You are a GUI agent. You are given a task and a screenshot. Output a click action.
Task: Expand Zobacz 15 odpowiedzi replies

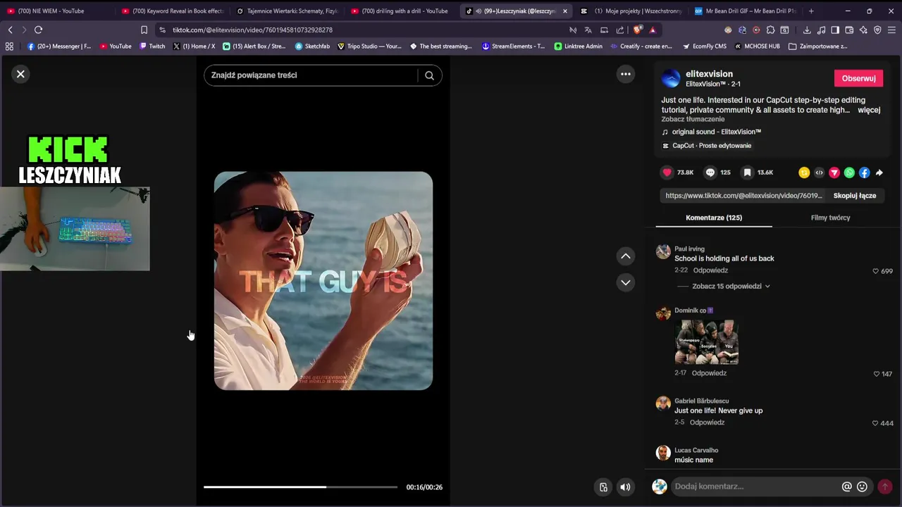731,287
